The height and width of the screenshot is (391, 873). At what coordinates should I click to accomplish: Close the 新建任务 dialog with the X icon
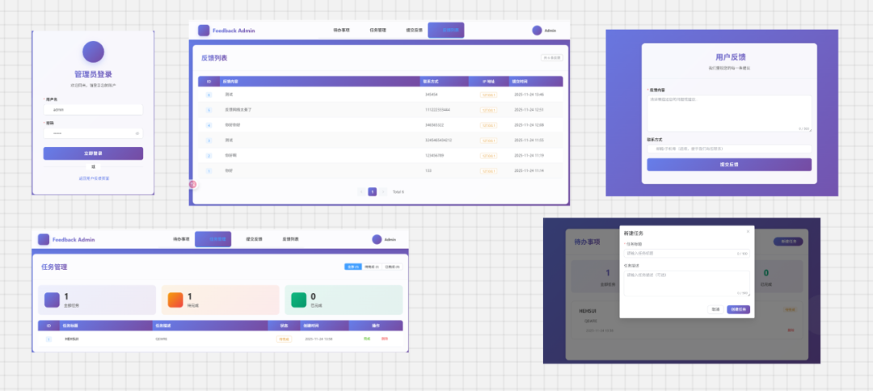pos(748,231)
